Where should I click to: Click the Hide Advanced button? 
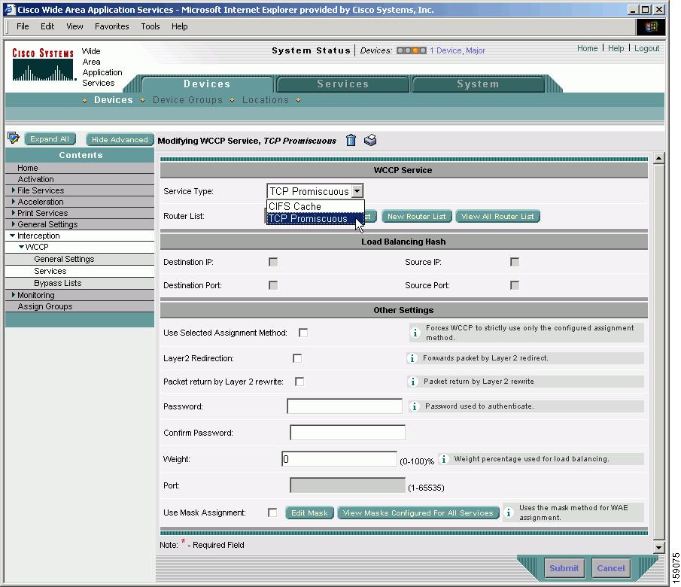point(120,139)
